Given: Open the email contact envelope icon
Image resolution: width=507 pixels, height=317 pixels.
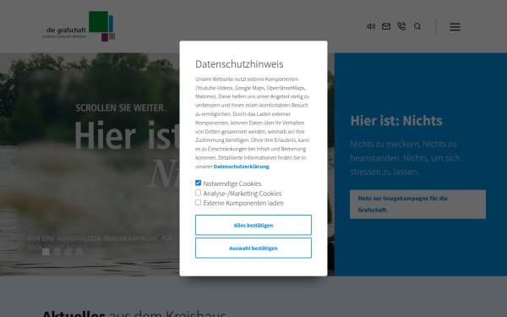Looking at the screenshot, I should (x=386, y=26).
